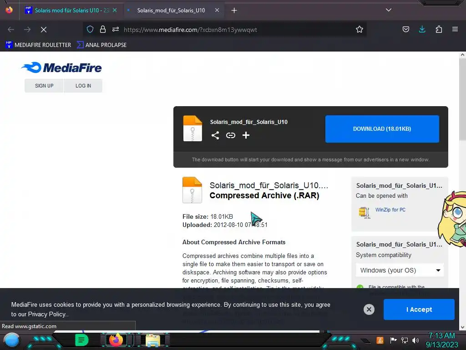Open the list all tabs dropdown

tap(389, 10)
